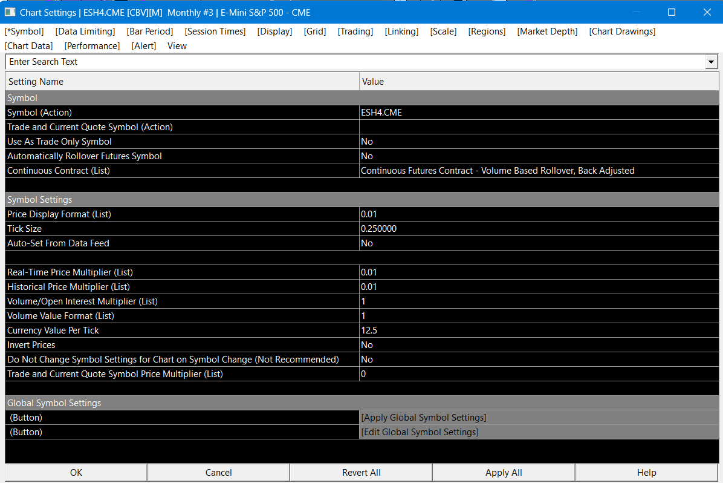
Task: Click the Apply All button
Action: [x=504, y=472]
